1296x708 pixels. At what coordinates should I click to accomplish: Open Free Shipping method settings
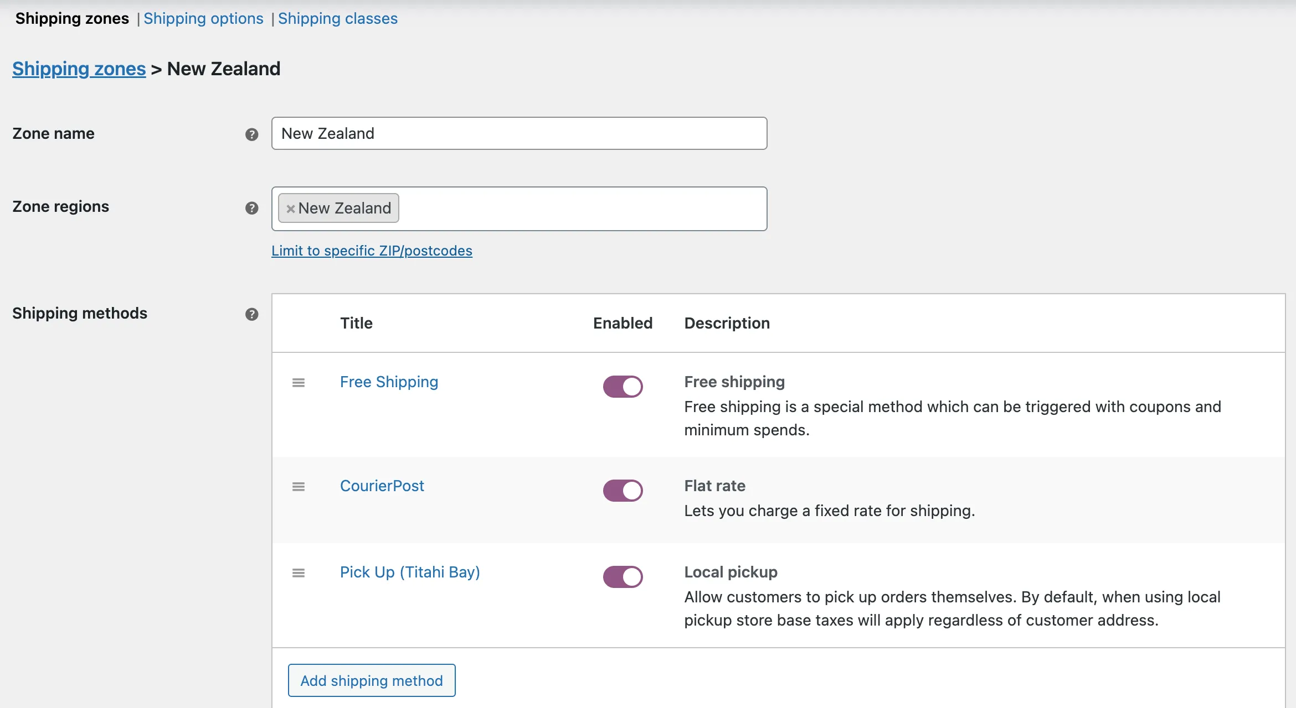pyautogui.click(x=389, y=382)
